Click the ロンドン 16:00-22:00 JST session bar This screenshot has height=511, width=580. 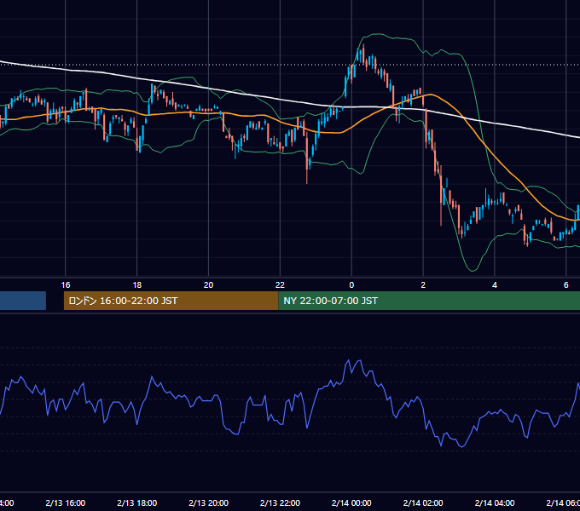click(171, 301)
